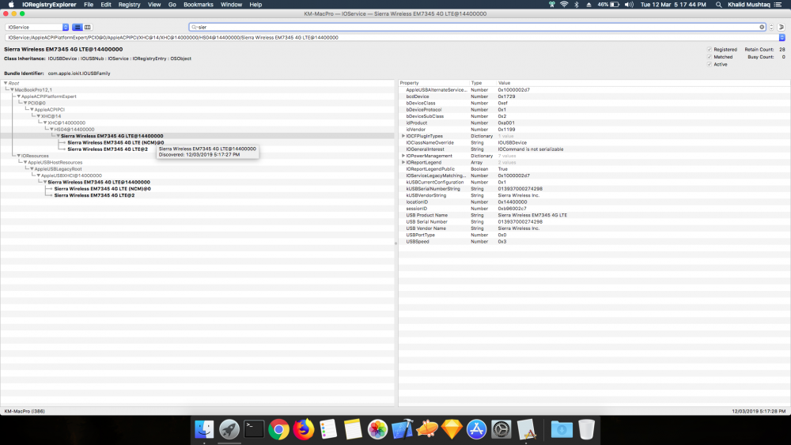Click the Spotlight search icon
The image size is (791, 445).
[718, 5]
